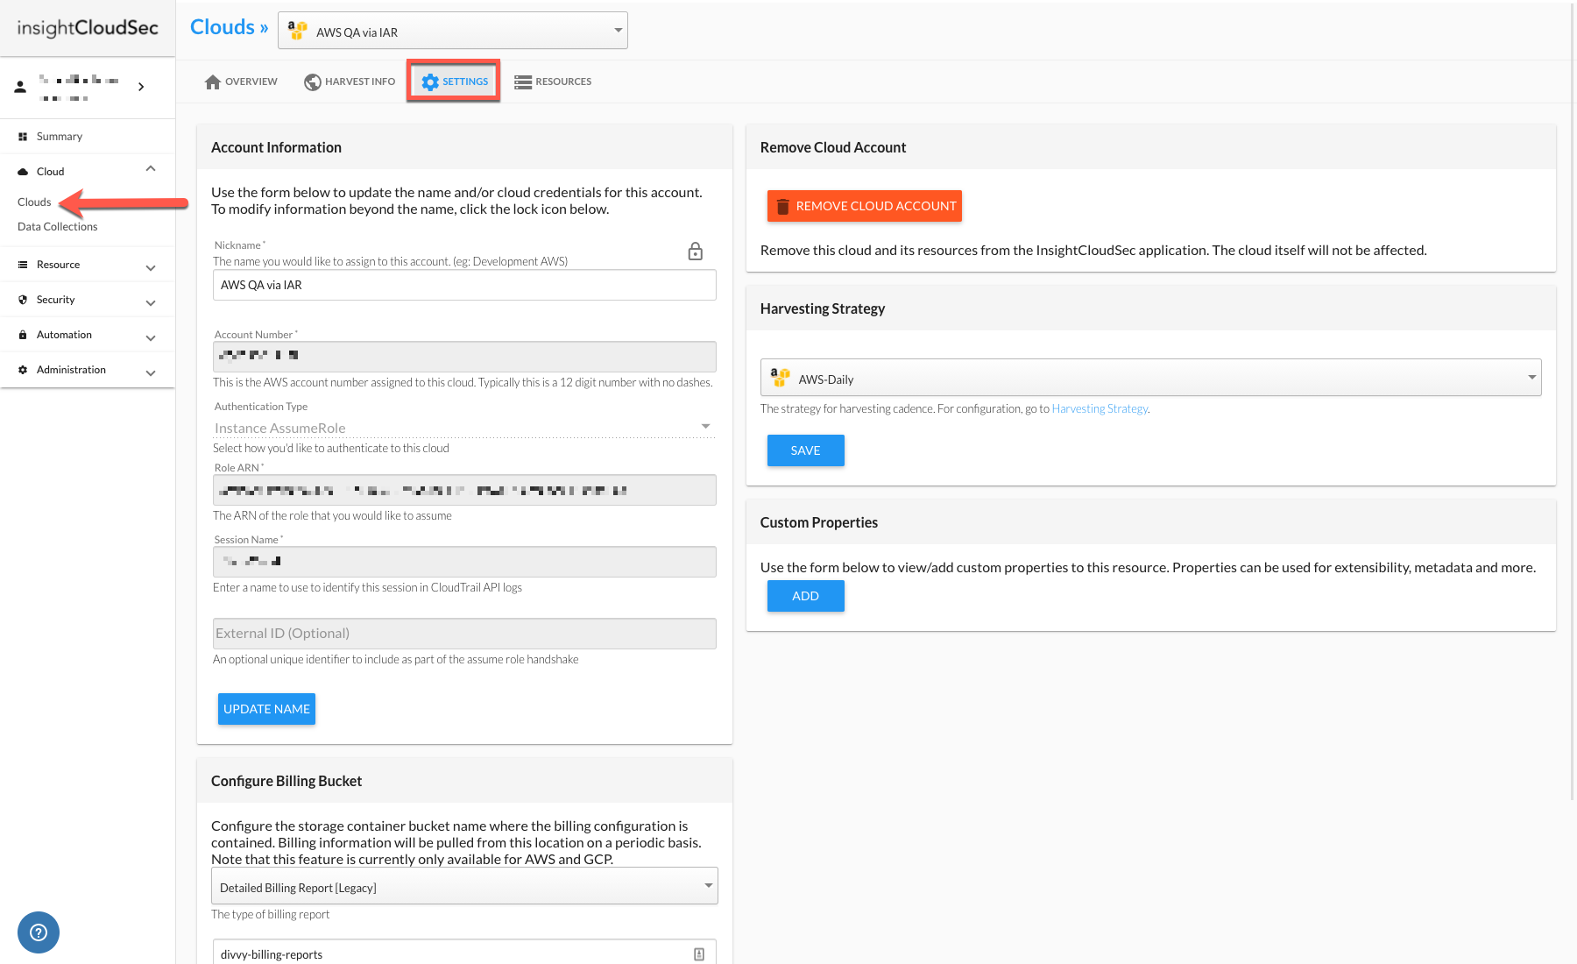This screenshot has width=1577, height=964.
Task: Open the Authentication Type dropdown
Action: 464,428
